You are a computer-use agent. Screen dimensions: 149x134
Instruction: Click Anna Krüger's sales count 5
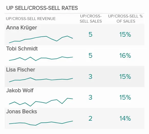click(x=90, y=34)
